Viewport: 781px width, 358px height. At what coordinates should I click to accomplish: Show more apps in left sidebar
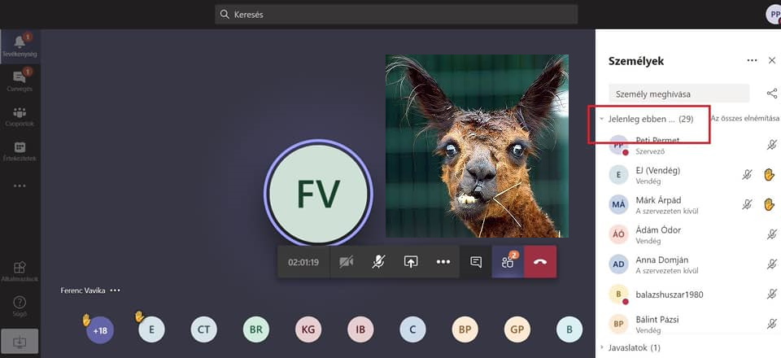click(x=20, y=186)
